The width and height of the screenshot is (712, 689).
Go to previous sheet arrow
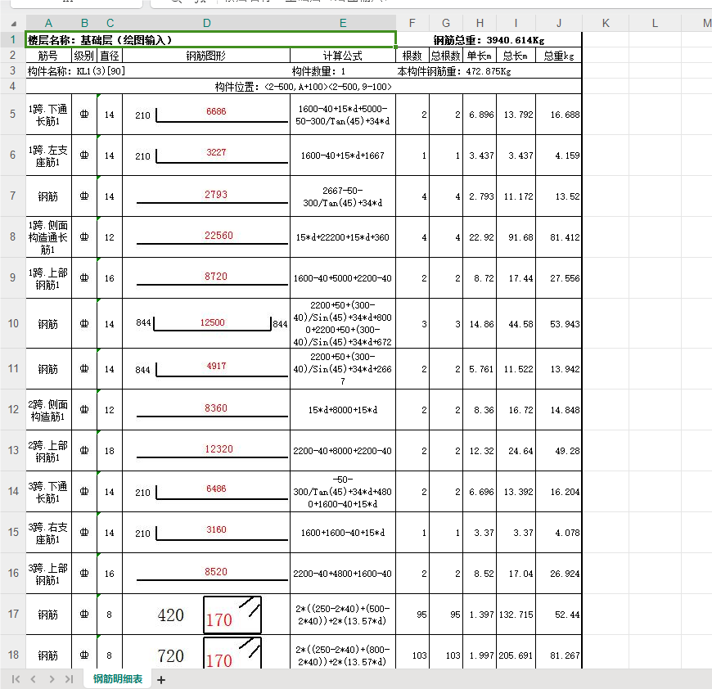tap(34, 679)
